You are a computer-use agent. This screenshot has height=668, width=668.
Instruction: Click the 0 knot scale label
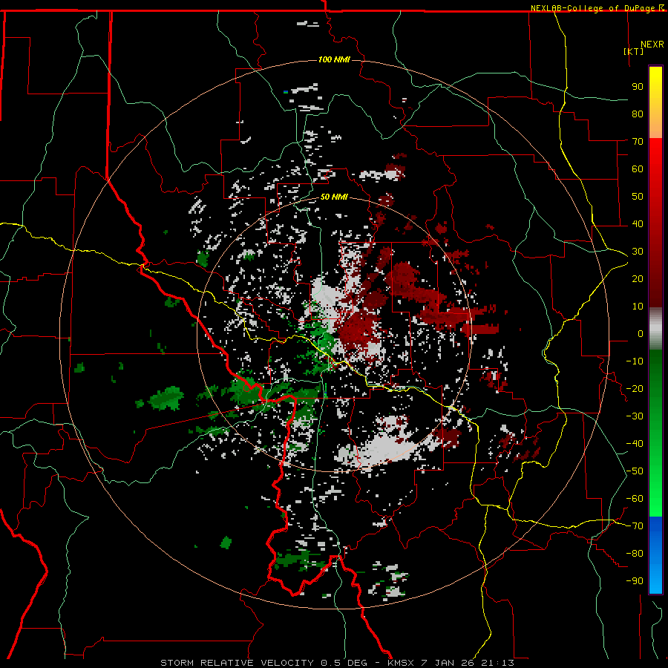pyautogui.click(x=641, y=333)
